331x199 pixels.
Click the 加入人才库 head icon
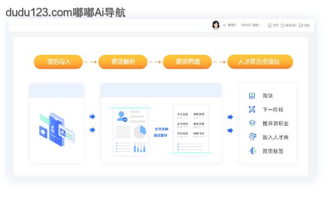(253, 137)
